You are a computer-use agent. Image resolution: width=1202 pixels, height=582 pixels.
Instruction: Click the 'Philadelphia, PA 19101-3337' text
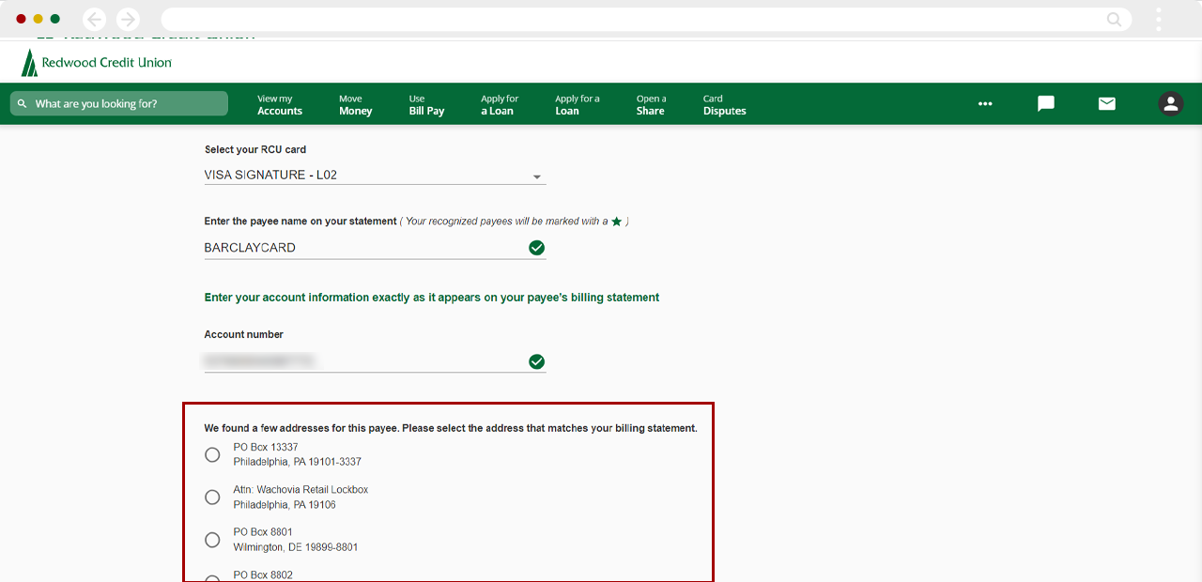coord(298,462)
